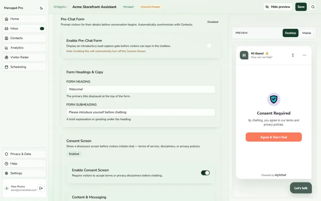Open Settings in sidebar
Screen dimensions: 321x201
pos(24,173)
